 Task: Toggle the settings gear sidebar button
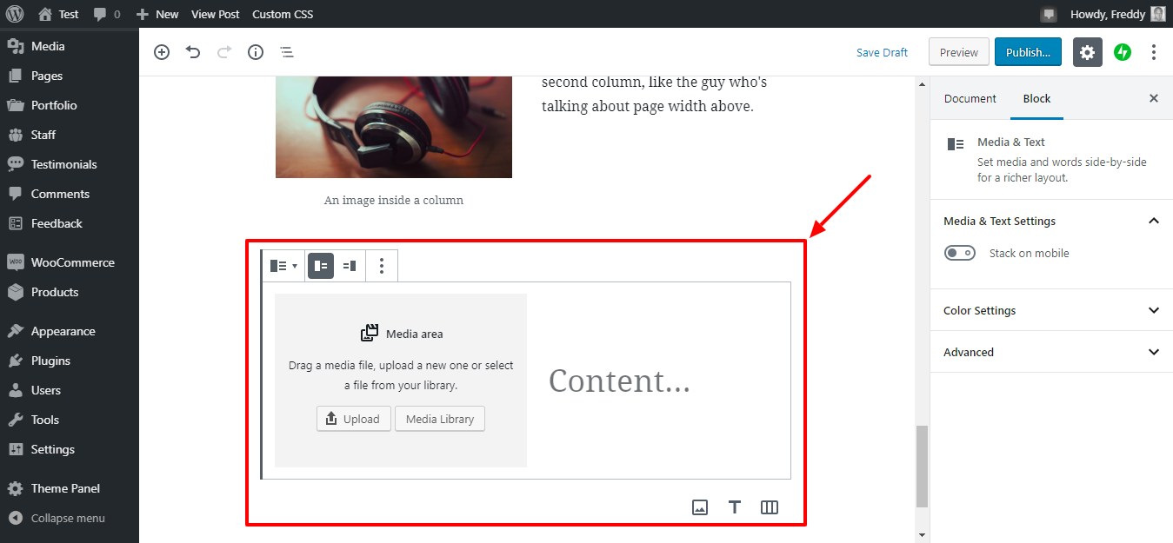(1087, 52)
